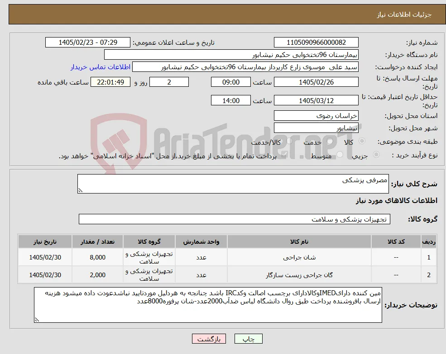The height and width of the screenshot is (354, 446).
Task: Click the response deadline date 1405/02/26
Action: (316, 82)
